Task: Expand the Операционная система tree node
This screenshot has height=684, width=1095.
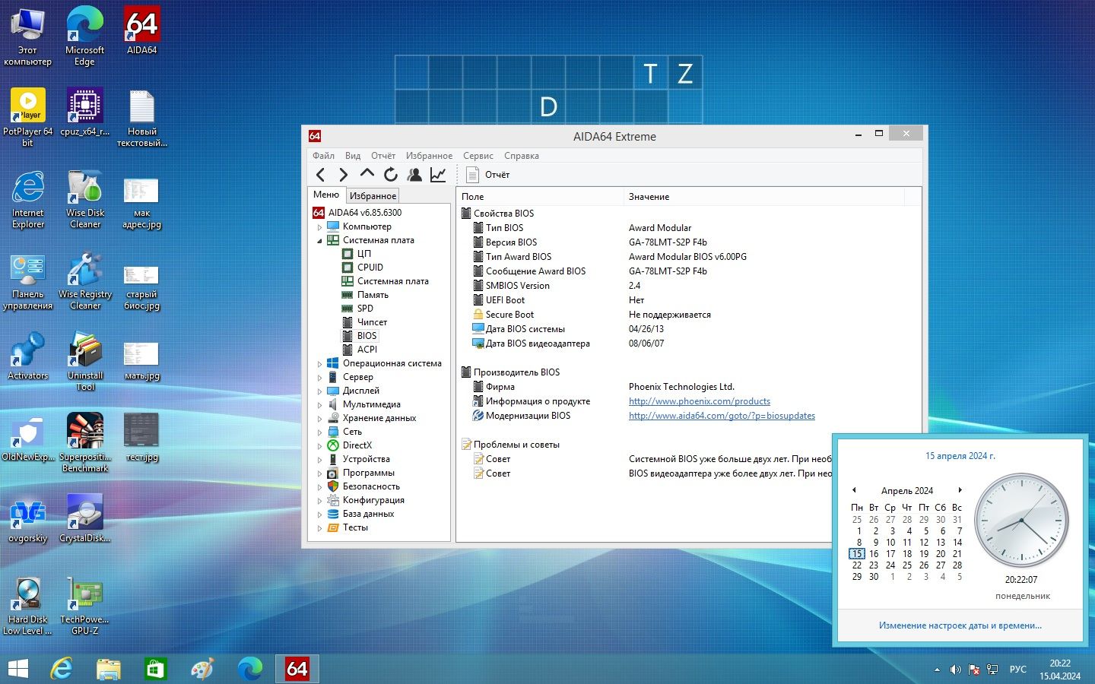Action: (x=319, y=363)
